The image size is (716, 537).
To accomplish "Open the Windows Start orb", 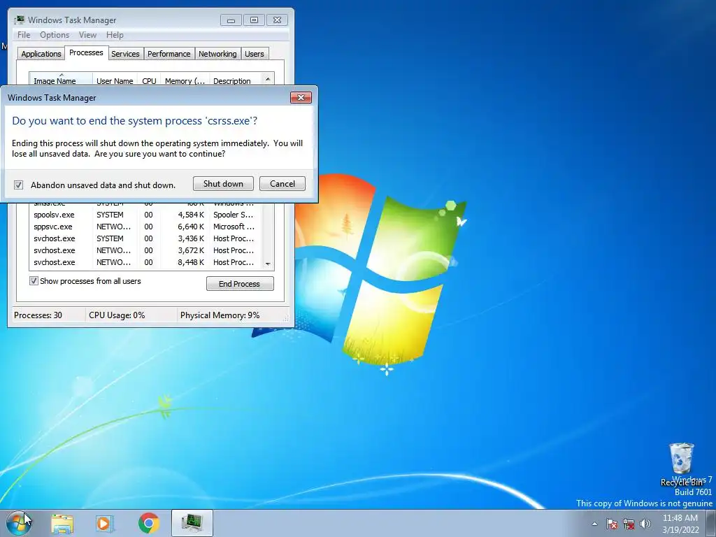I will [19, 523].
